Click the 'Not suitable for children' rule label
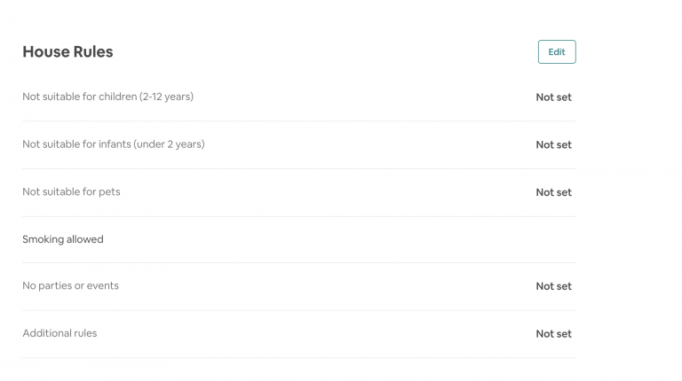Image resolution: width=682 pixels, height=381 pixels. [107, 97]
